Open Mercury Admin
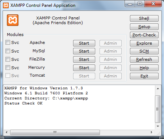The image size is (164, 139). click(110, 68)
